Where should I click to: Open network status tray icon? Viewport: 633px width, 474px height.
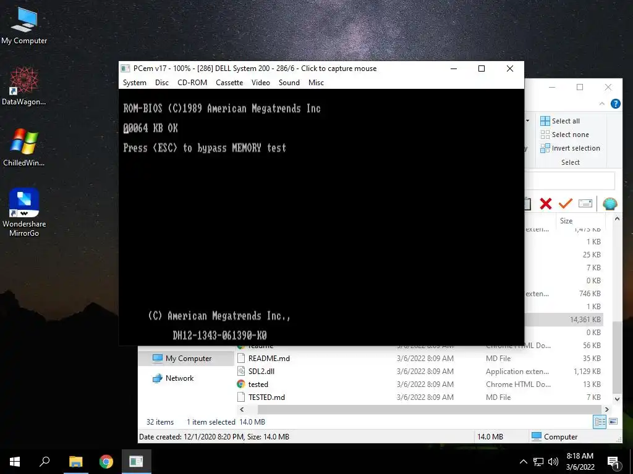pyautogui.click(x=538, y=462)
